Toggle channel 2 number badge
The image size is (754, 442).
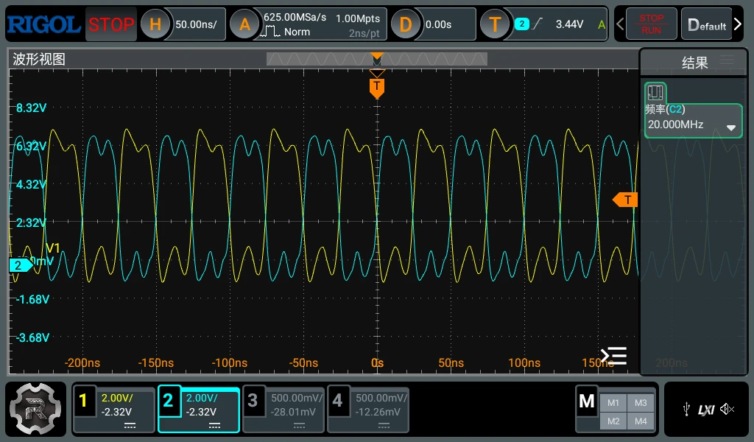point(169,401)
